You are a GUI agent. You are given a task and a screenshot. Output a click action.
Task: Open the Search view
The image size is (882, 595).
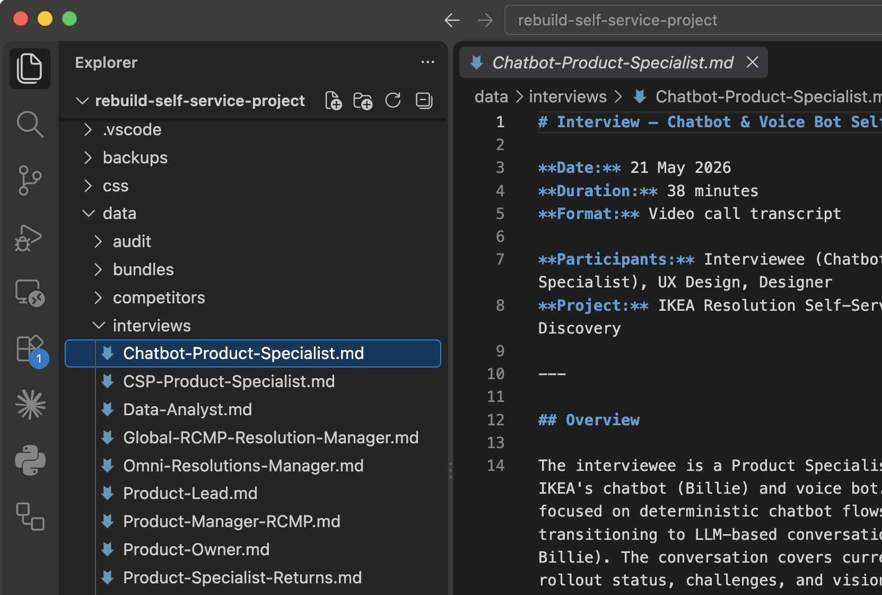pos(30,125)
